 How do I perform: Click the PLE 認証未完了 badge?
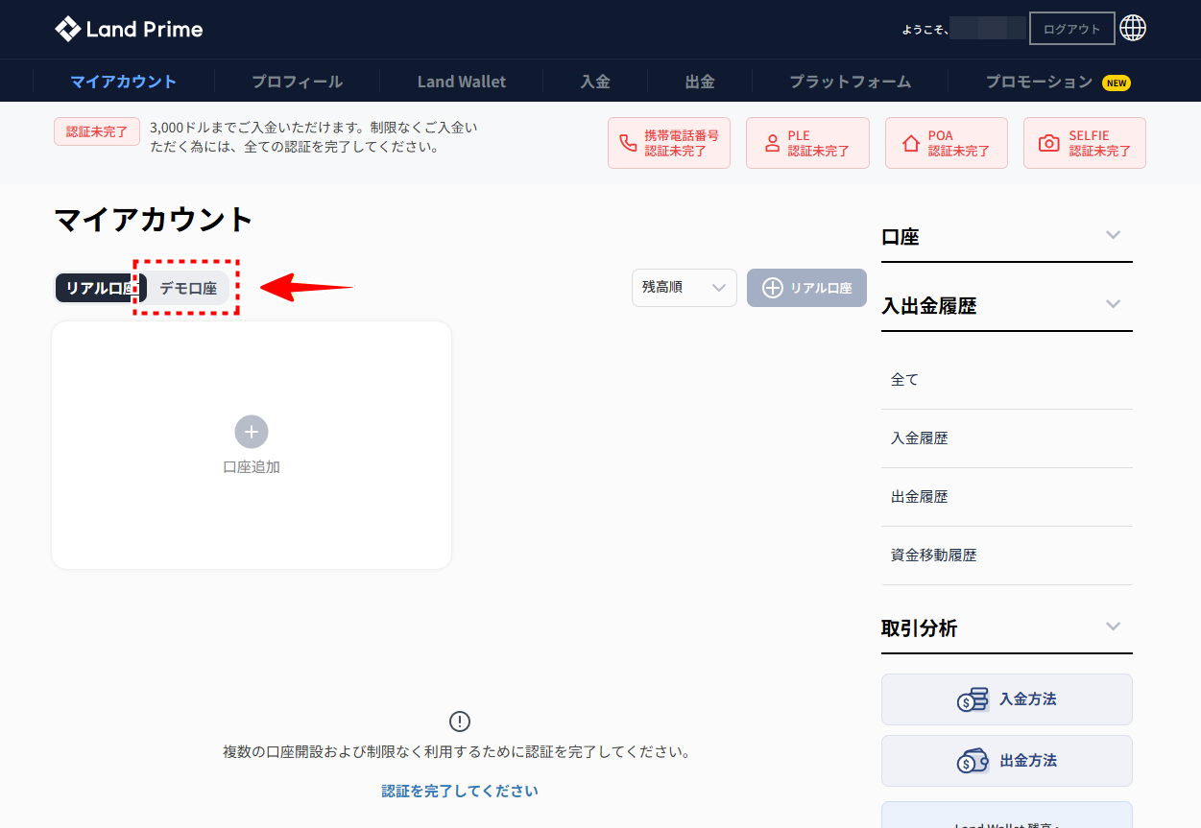(807, 143)
